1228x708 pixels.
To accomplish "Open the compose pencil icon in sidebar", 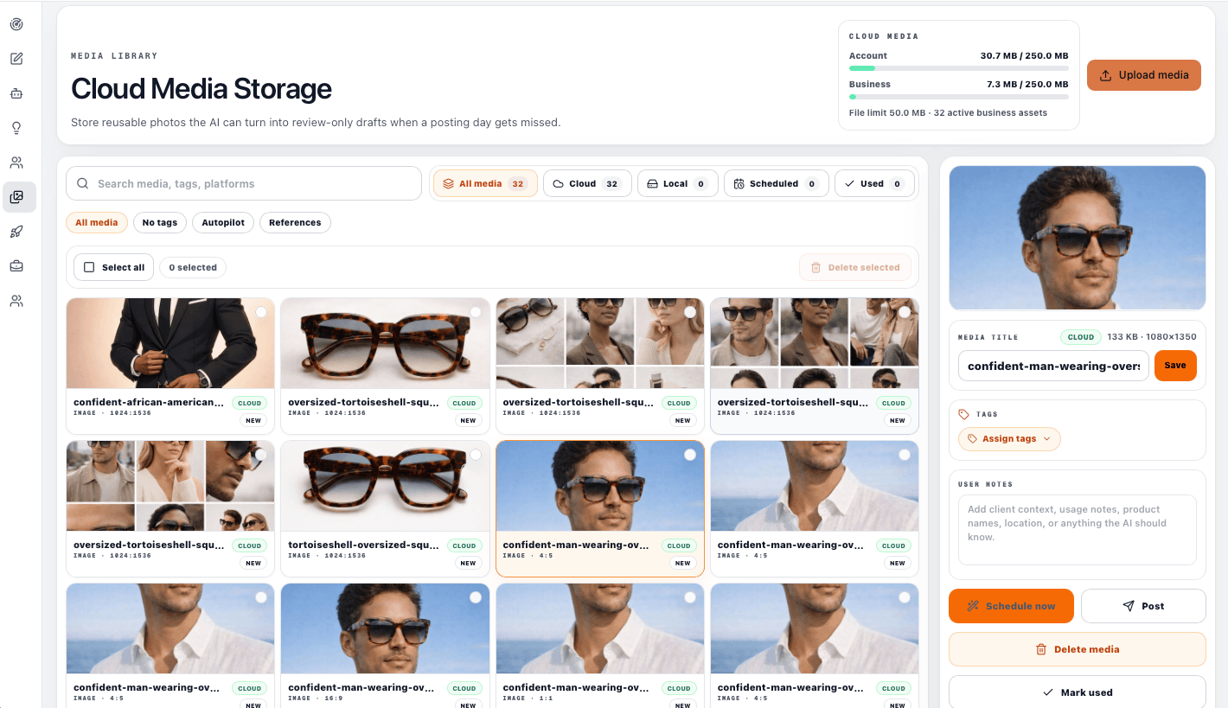I will (16, 59).
